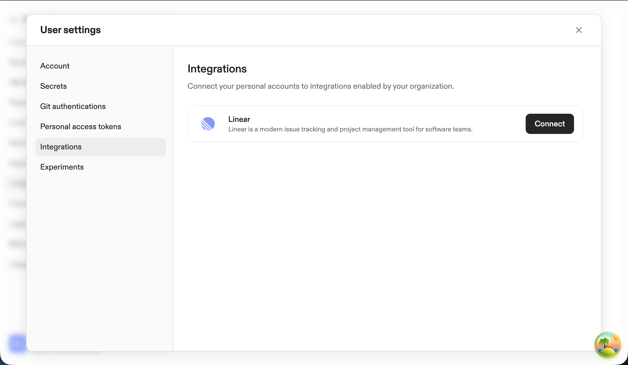Click inside the main Integrations content area
628x365 pixels.
click(385, 225)
